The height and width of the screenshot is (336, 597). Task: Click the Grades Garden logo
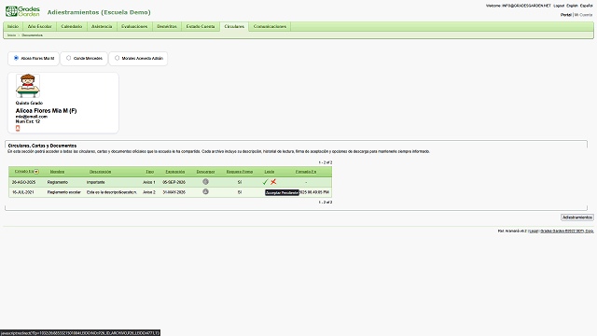(x=22, y=11)
